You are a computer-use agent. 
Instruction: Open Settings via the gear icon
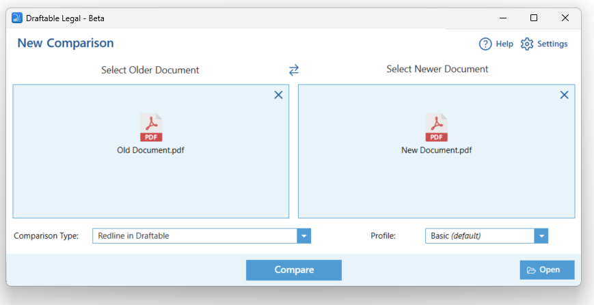[526, 44]
